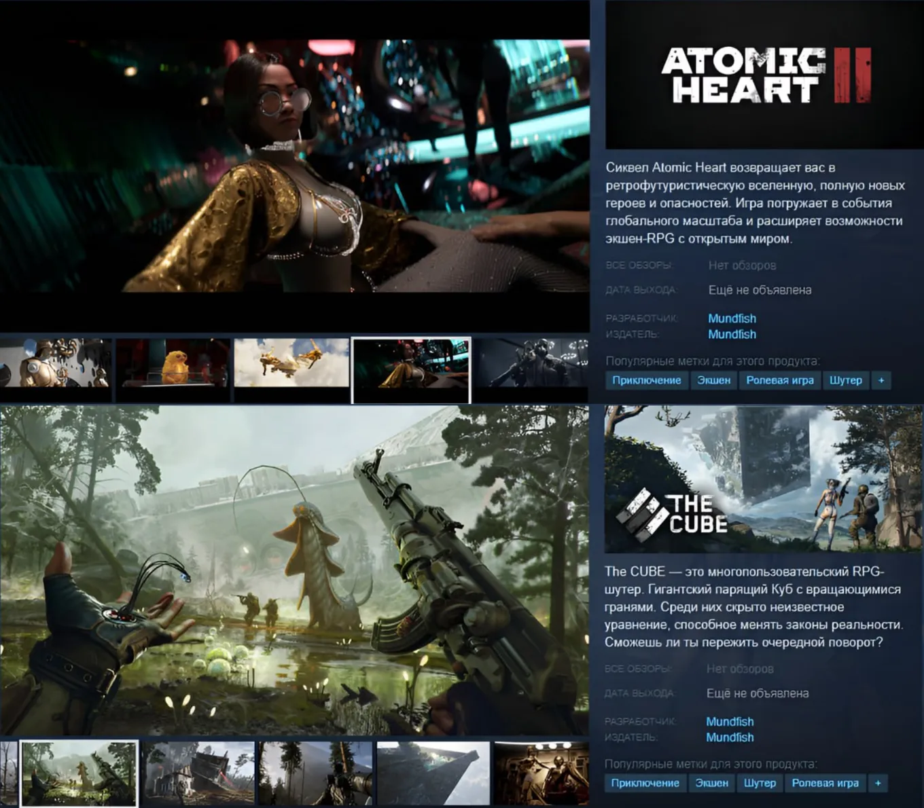Select the giant cube edge thumbnail
Screen dimensions: 924x808
tap(433, 773)
